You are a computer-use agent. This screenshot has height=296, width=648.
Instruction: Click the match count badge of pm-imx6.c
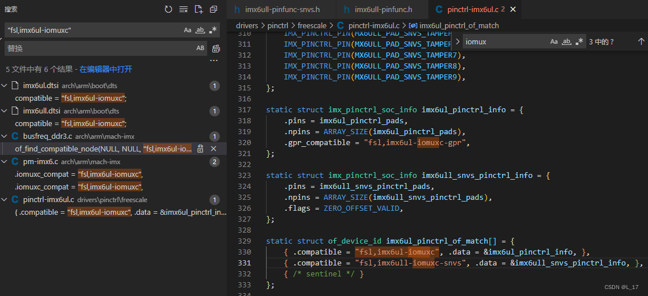point(215,162)
